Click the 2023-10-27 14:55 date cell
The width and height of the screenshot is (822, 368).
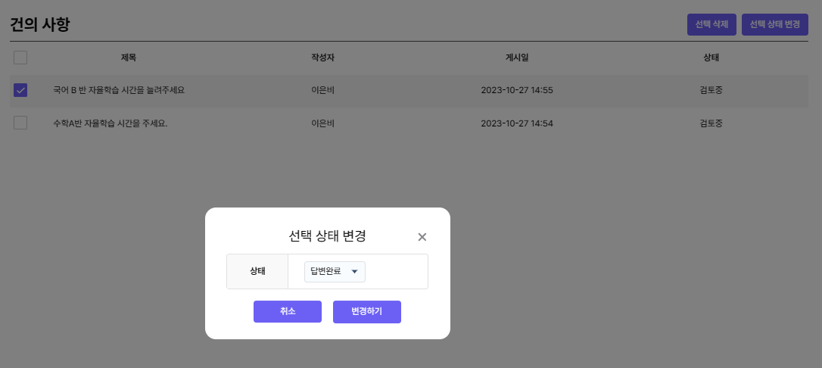(517, 90)
